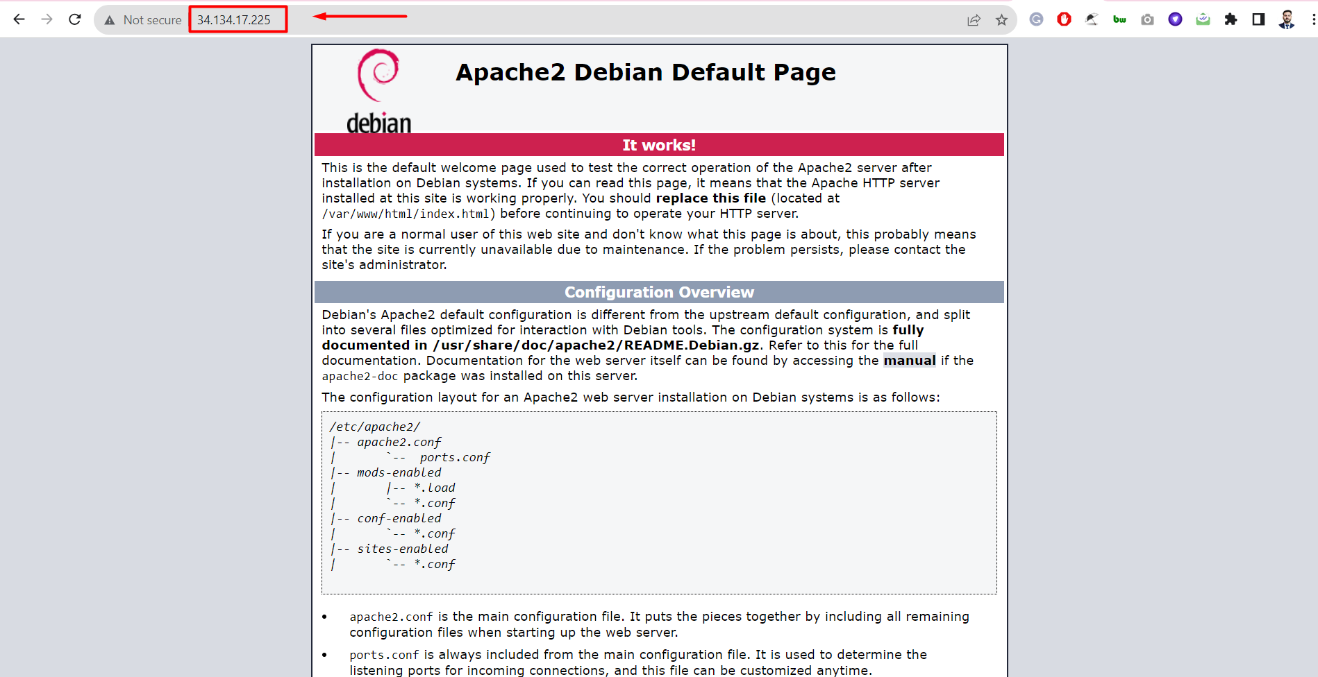
Task: Open the green mail tracker extension
Action: [1203, 19]
